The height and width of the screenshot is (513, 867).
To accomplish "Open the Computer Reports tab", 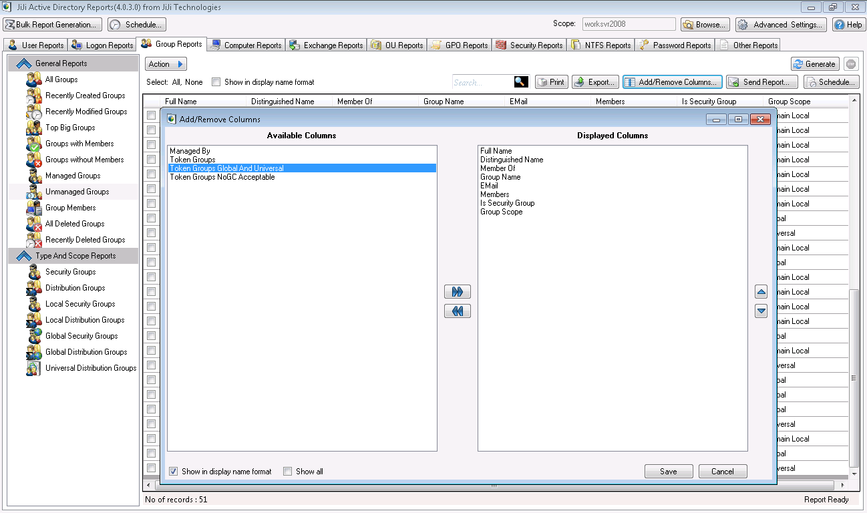I will [x=246, y=45].
